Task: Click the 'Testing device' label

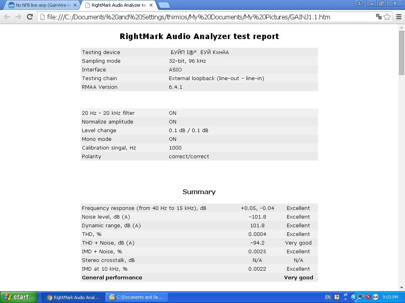Action: coord(101,52)
